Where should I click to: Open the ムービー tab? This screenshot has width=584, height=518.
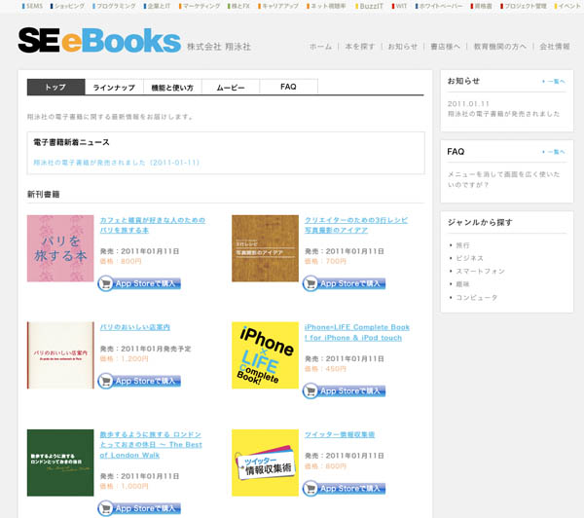tap(231, 88)
